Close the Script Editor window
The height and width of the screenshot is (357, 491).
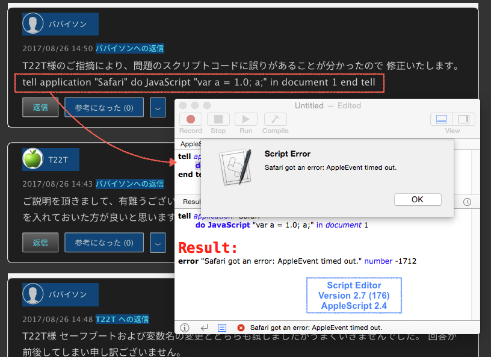pyautogui.click(x=183, y=105)
